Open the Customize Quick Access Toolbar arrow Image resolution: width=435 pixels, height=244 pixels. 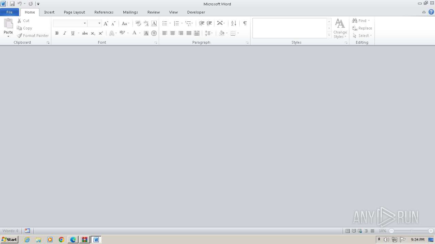pos(38,4)
